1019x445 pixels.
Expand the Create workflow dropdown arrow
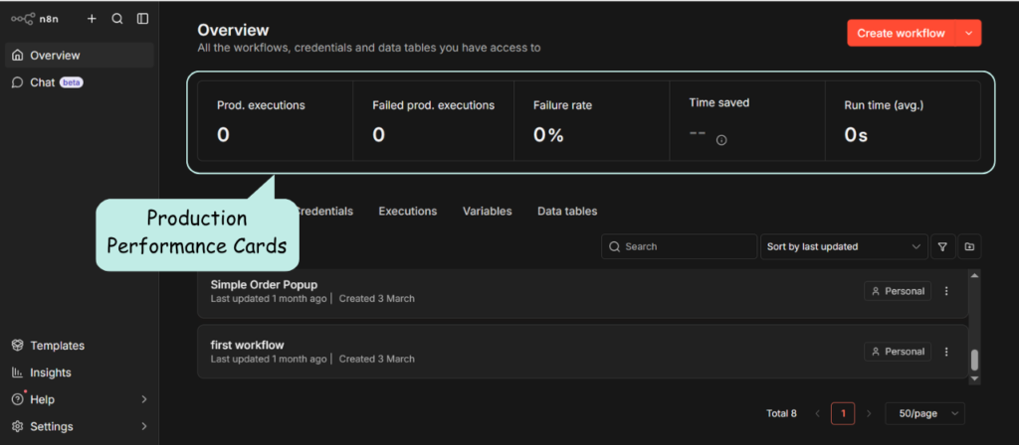[969, 33]
